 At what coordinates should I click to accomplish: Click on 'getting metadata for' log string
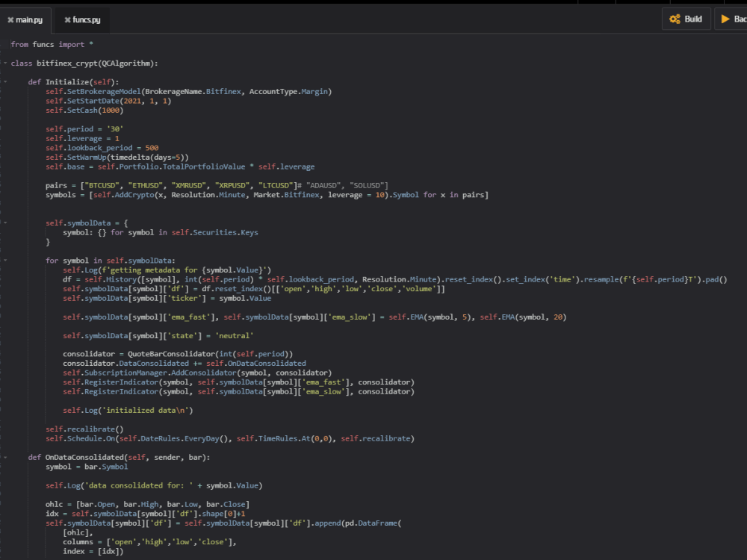point(154,270)
